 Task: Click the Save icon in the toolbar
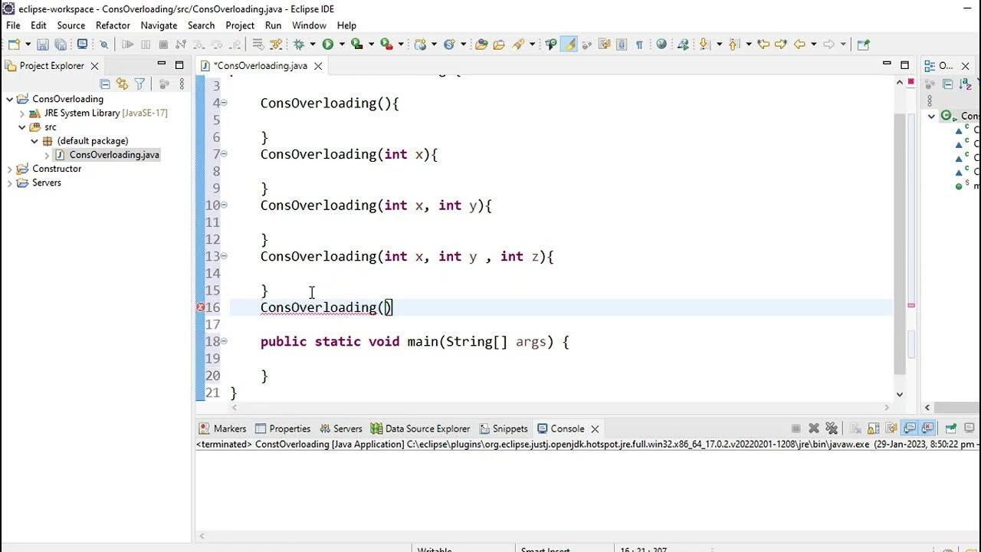pos(42,44)
